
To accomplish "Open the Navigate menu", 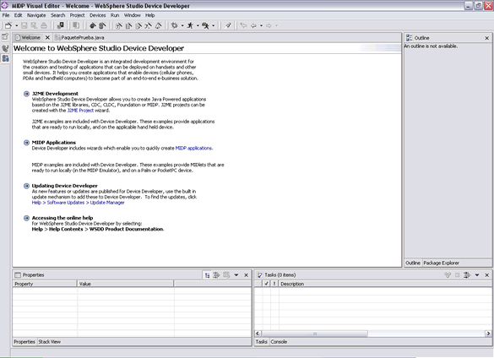I will click(x=36, y=15).
